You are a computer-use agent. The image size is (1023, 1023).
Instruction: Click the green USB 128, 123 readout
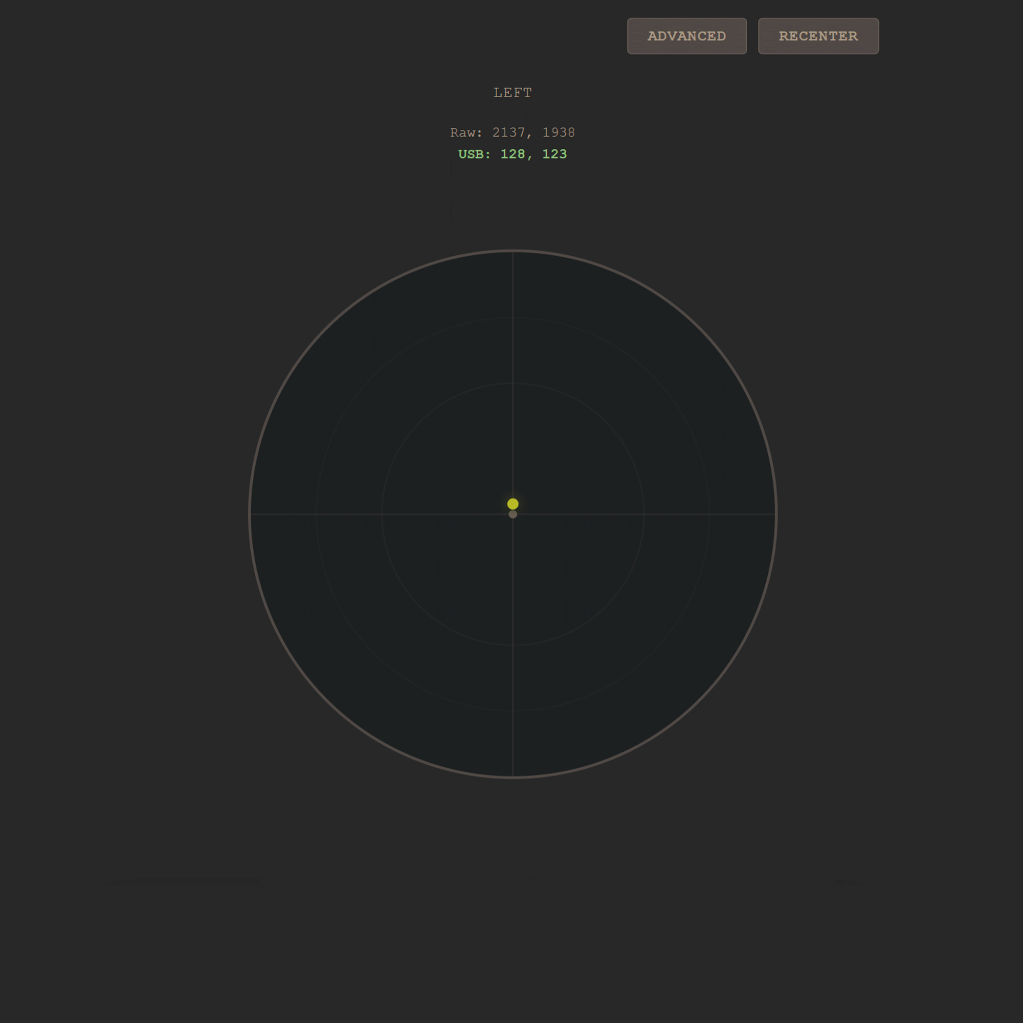[513, 154]
